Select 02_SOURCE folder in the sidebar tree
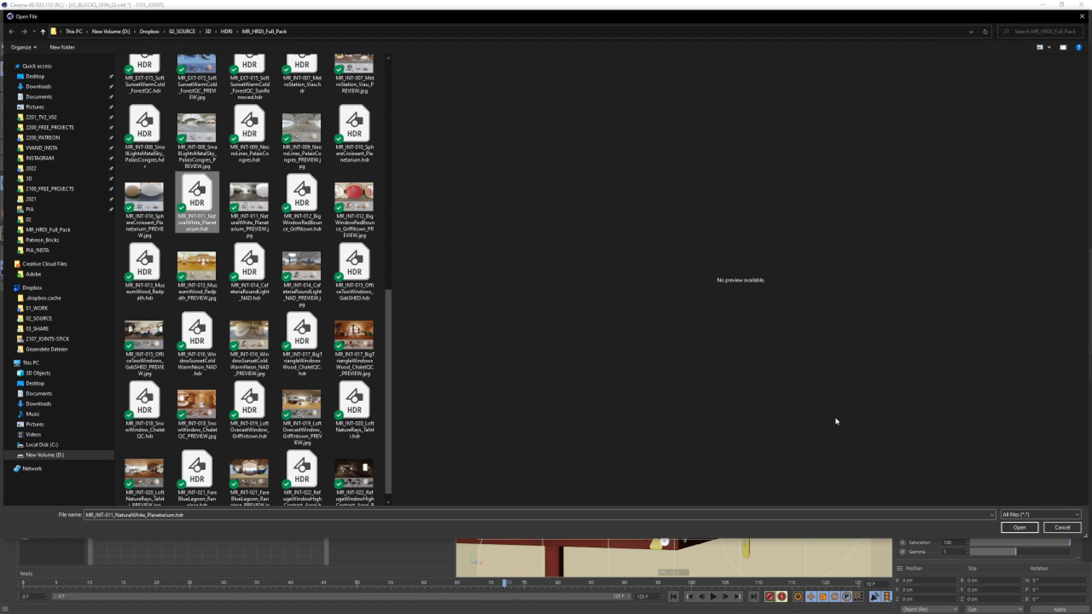The height and width of the screenshot is (614, 1092). click(x=39, y=318)
